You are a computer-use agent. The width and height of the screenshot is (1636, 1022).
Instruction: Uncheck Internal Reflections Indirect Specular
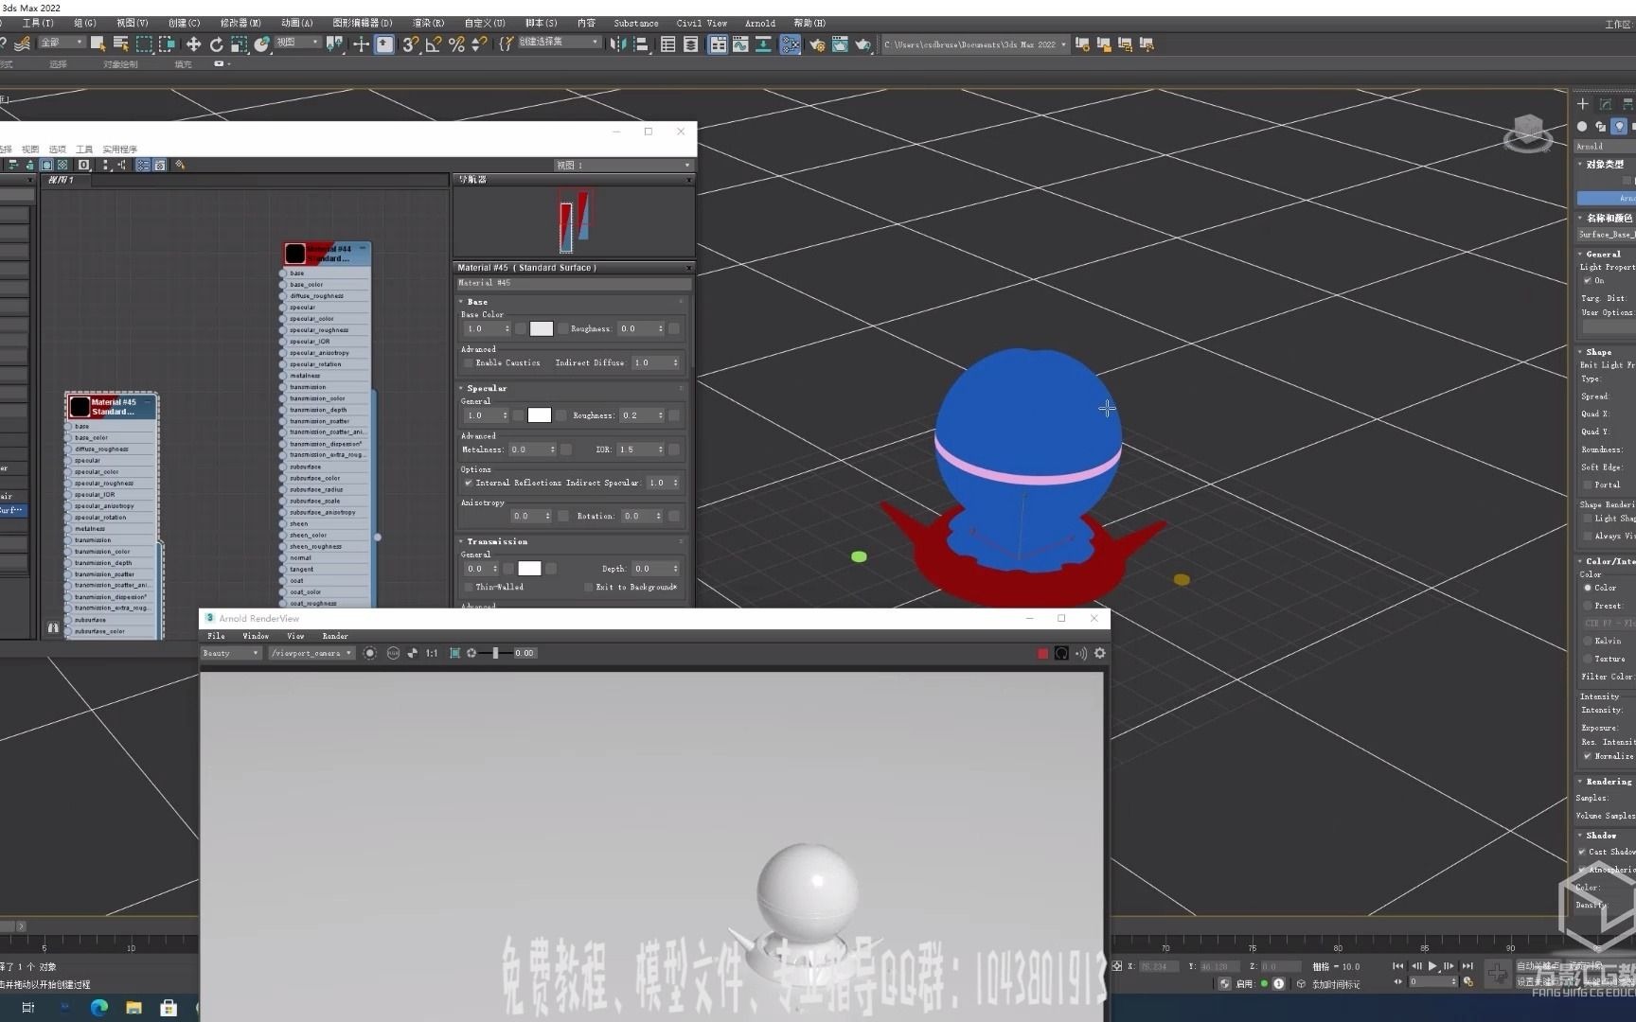pyautogui.click(x=468, y=483)
